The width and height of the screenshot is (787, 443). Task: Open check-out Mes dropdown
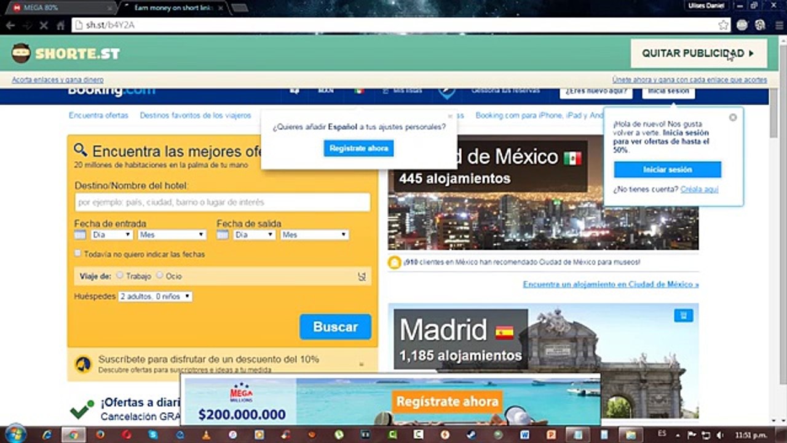pos(314,235)
